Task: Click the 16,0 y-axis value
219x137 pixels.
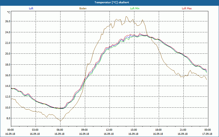Action: coord(8,75)
